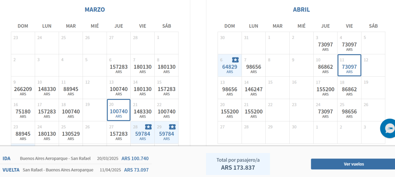
Task: Click the IDA outbound flight summary
Action: 76,158
